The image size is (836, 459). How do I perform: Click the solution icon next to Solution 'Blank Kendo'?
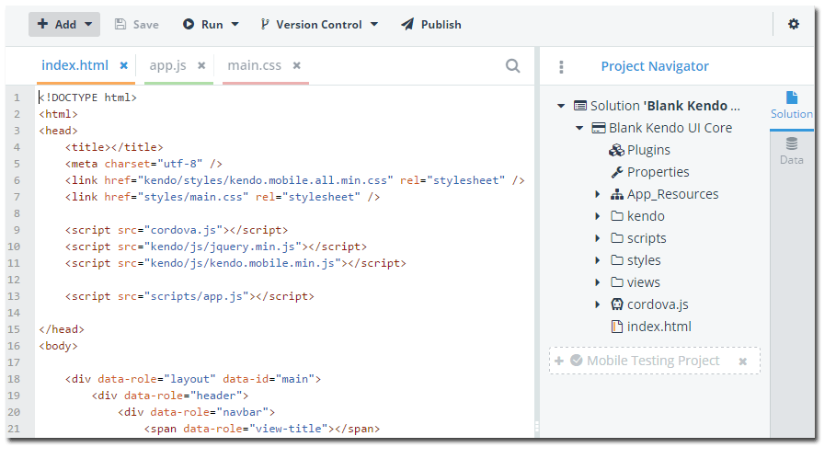pos(580,106)
